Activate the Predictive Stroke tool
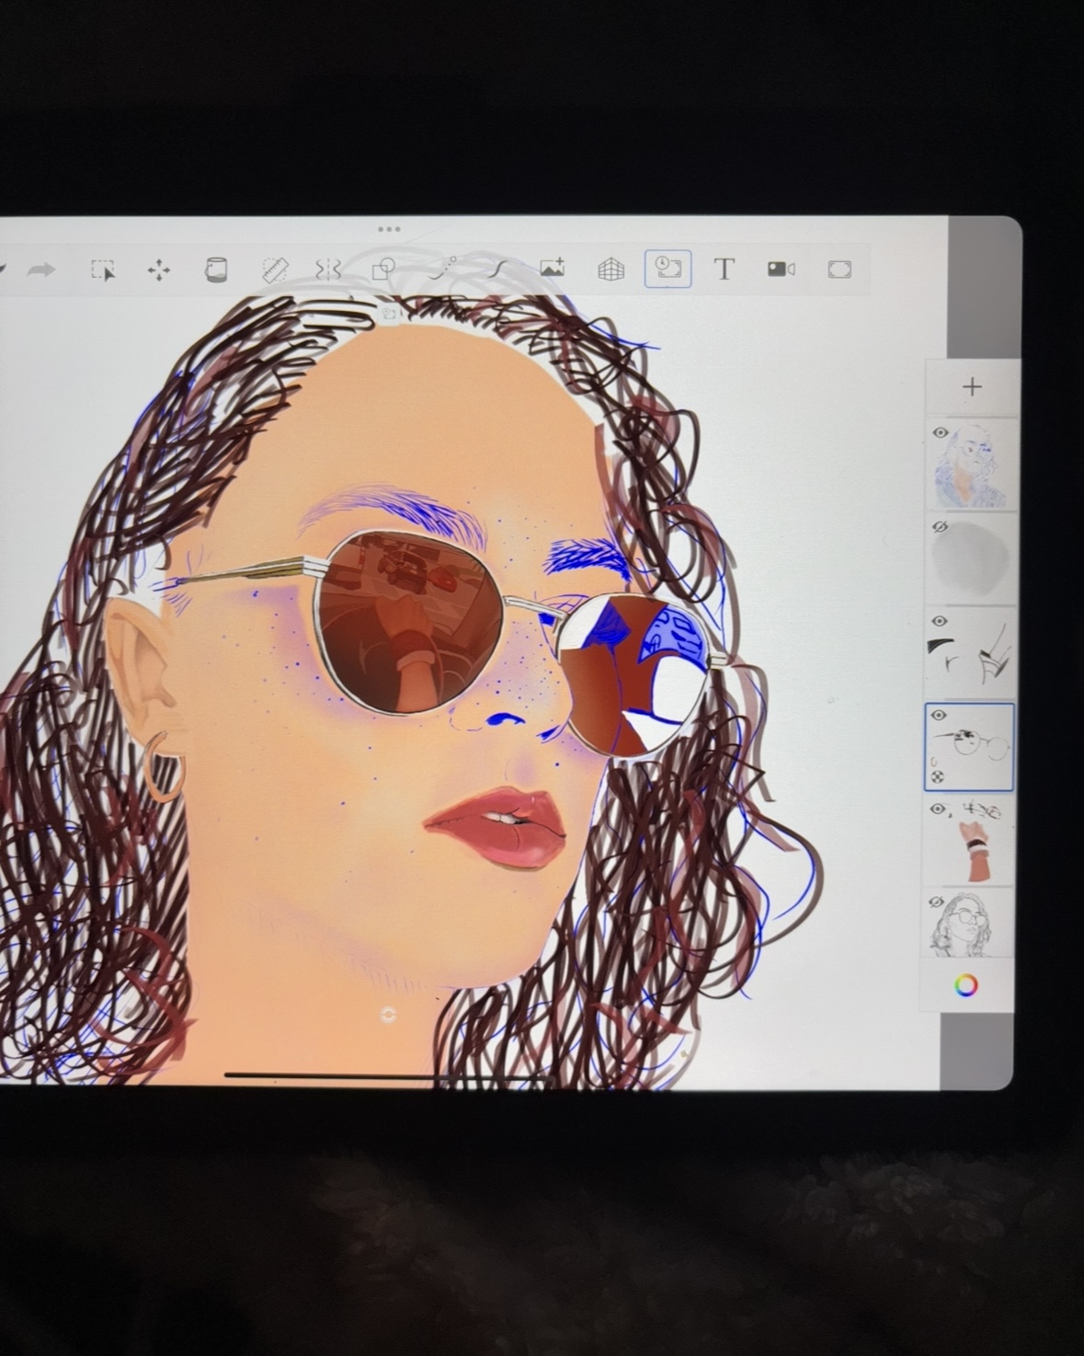Image resolution: width=1084 pixels, height=1356 pixels. tap(497, 269)
